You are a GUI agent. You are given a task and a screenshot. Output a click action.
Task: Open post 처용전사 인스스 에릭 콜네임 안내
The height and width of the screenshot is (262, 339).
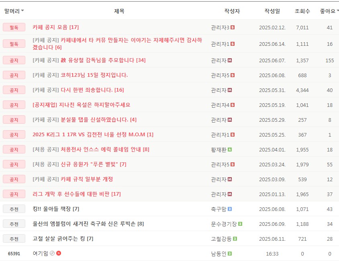101,149
